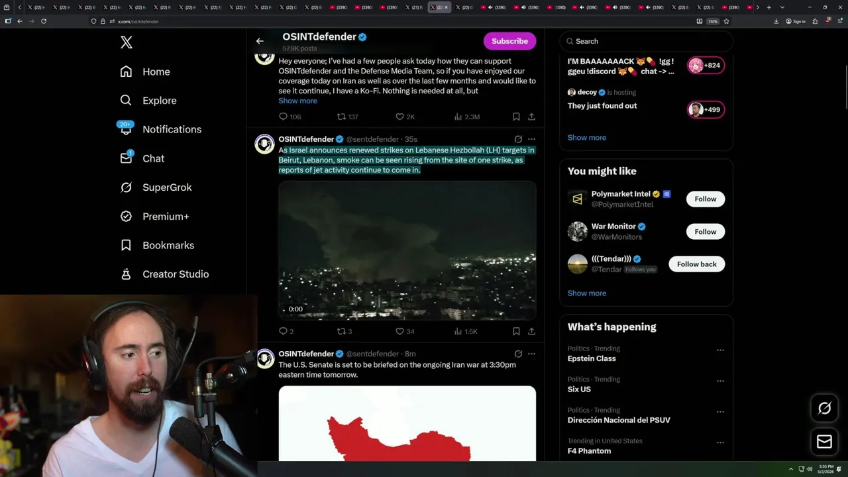Open taskbar volume icon
The height and width of the screenshot is (477, 848).
coord(809,469)
